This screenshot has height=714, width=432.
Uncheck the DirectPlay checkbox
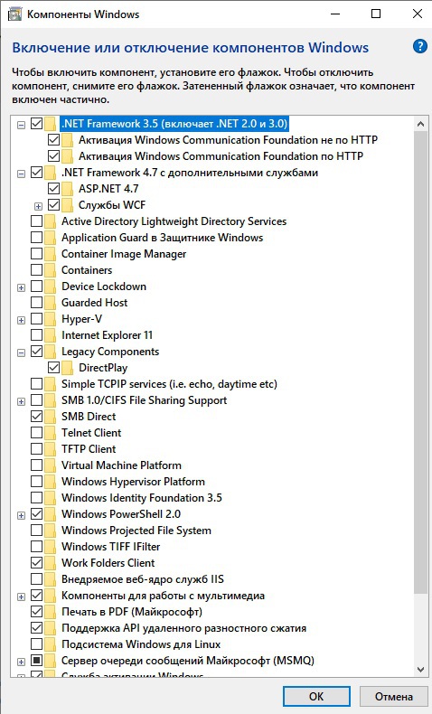(x=53, y=368)
